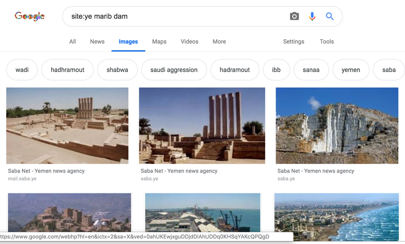Select the 'saudi aggression' filter chip

pyautogui.click(x=174, y=70)
